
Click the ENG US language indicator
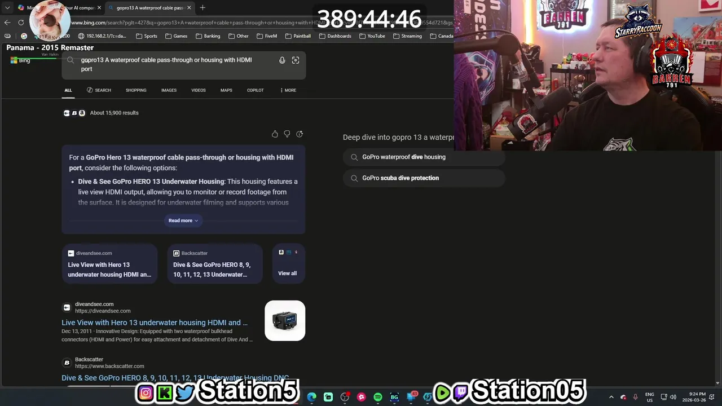coord(650,397)
